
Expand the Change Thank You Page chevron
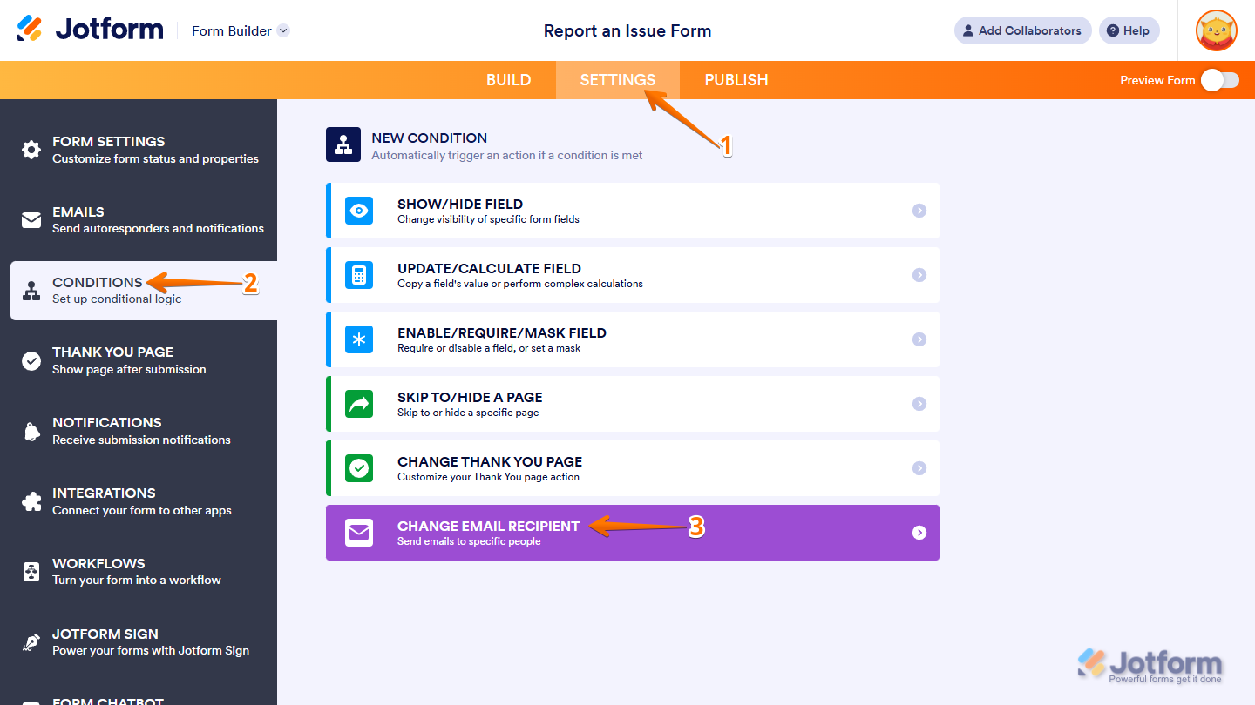[x=919, y=468]
